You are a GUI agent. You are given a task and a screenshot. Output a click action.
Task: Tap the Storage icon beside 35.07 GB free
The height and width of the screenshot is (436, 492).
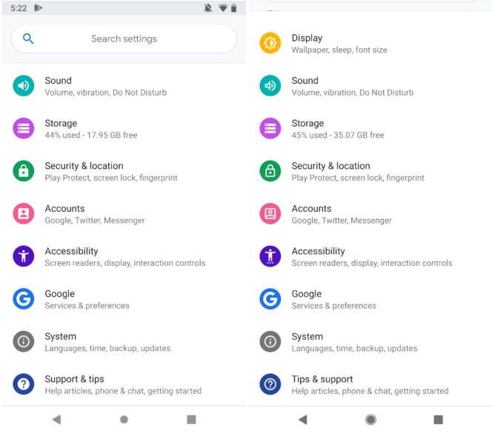(270, 129)
